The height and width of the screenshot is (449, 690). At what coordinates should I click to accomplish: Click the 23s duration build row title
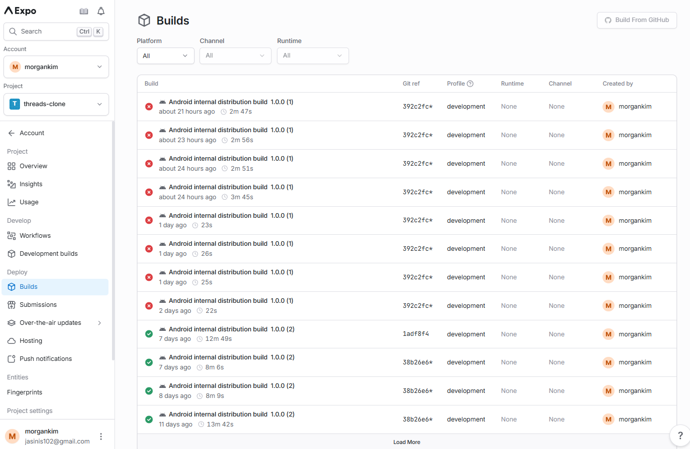coord(231,216)
